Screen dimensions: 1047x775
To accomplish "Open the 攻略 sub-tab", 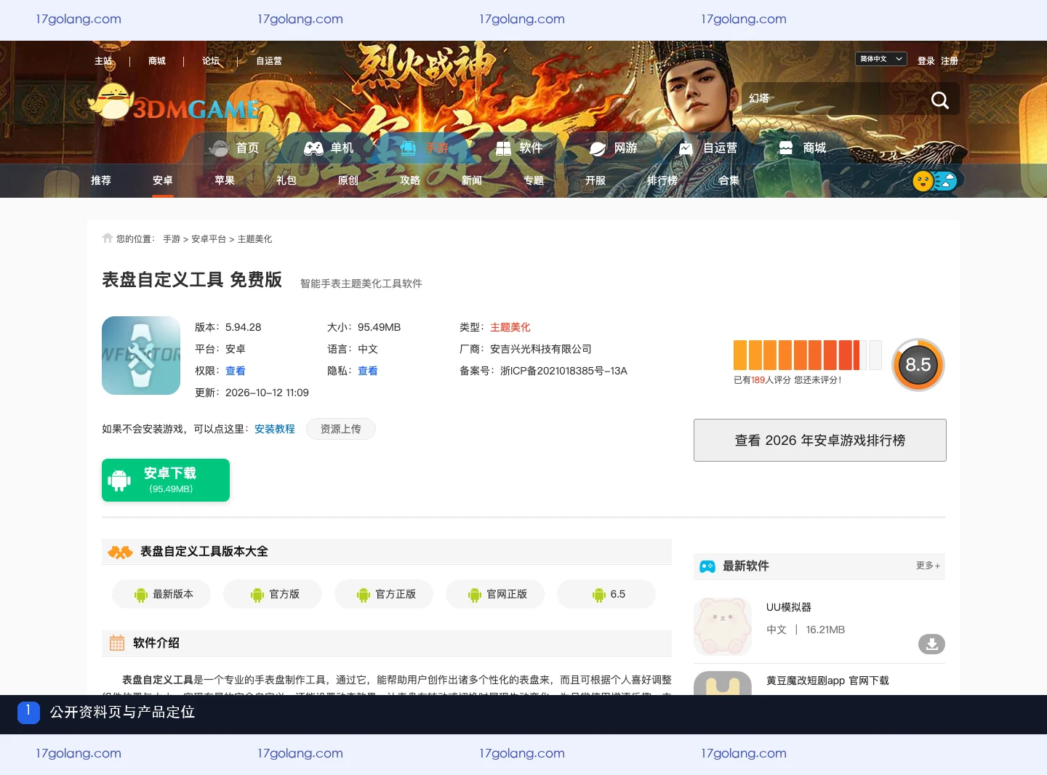I will click(410, 180).
